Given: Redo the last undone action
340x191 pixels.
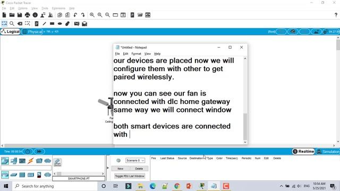Looking at the screenshot, I should tap(83, 15).
